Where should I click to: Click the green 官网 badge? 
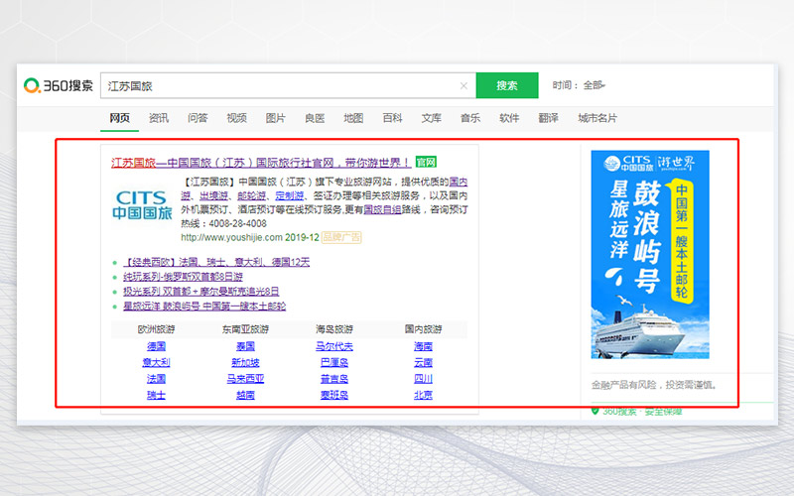(x=426, y=162)
